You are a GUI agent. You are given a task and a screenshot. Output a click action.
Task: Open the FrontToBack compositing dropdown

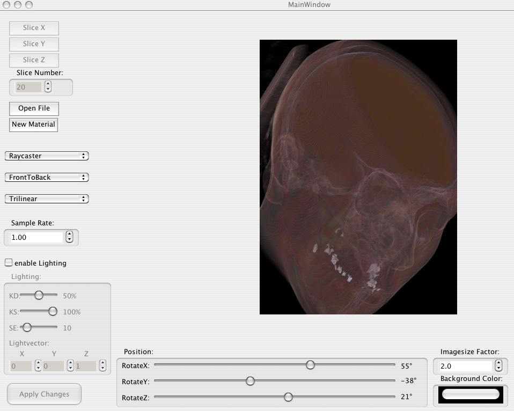coord(47,177)
